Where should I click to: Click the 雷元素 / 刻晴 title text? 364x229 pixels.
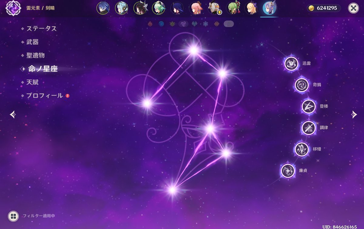40,8
